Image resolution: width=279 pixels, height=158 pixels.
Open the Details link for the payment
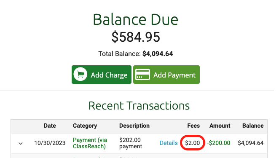coord(169,143)
